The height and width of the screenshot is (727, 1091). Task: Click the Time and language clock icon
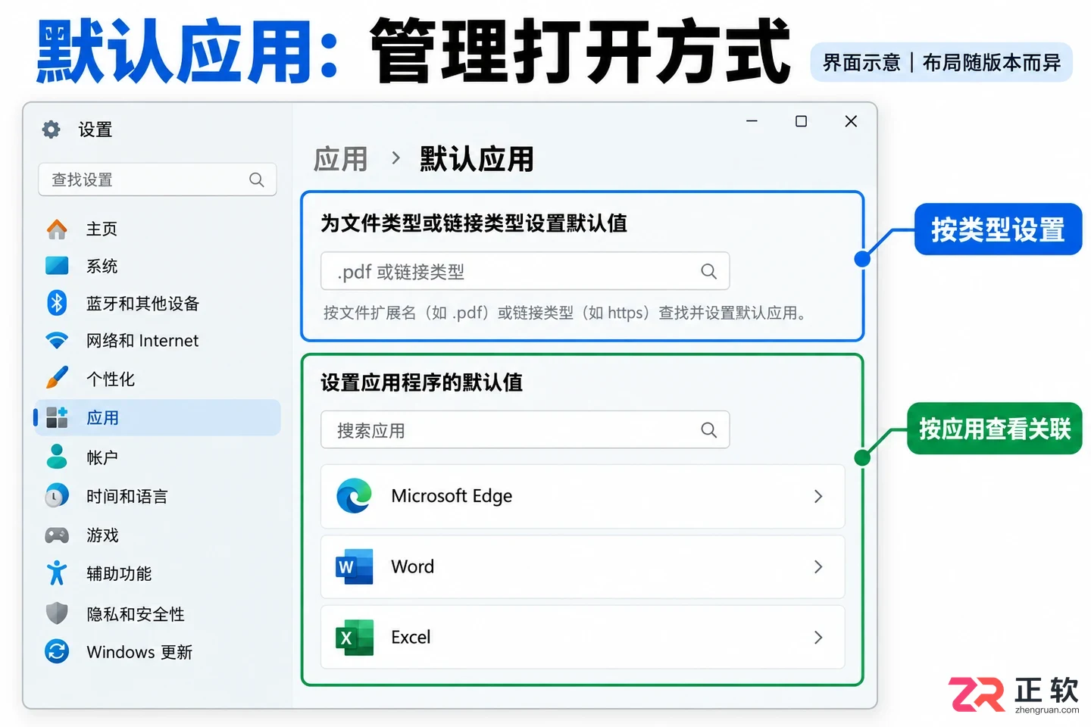(x=57, y=495)
